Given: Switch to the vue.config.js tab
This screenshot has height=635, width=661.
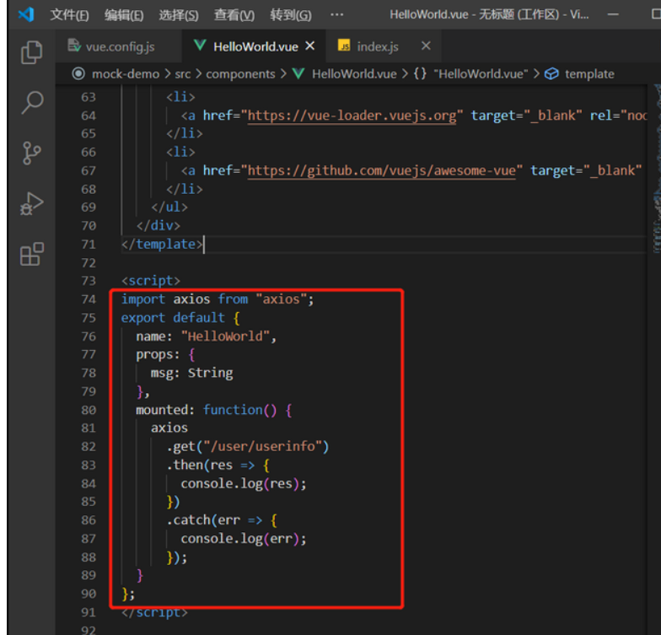Looking at the screenshot, I should (119, 46).
